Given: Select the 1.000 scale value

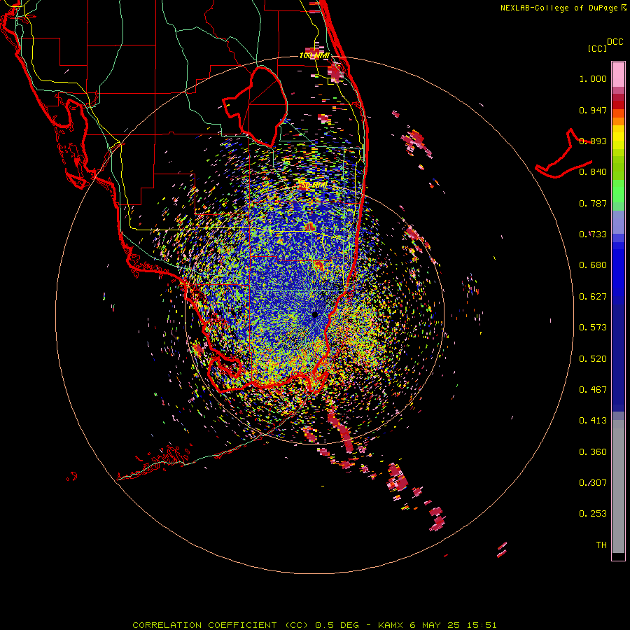Looking at the screenshot, I should point(593,78).
